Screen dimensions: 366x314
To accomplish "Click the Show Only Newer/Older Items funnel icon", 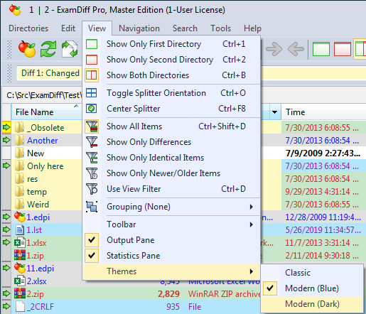I will [x=92, y=173].
